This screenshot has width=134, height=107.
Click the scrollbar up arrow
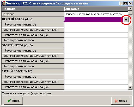(130, 9)
